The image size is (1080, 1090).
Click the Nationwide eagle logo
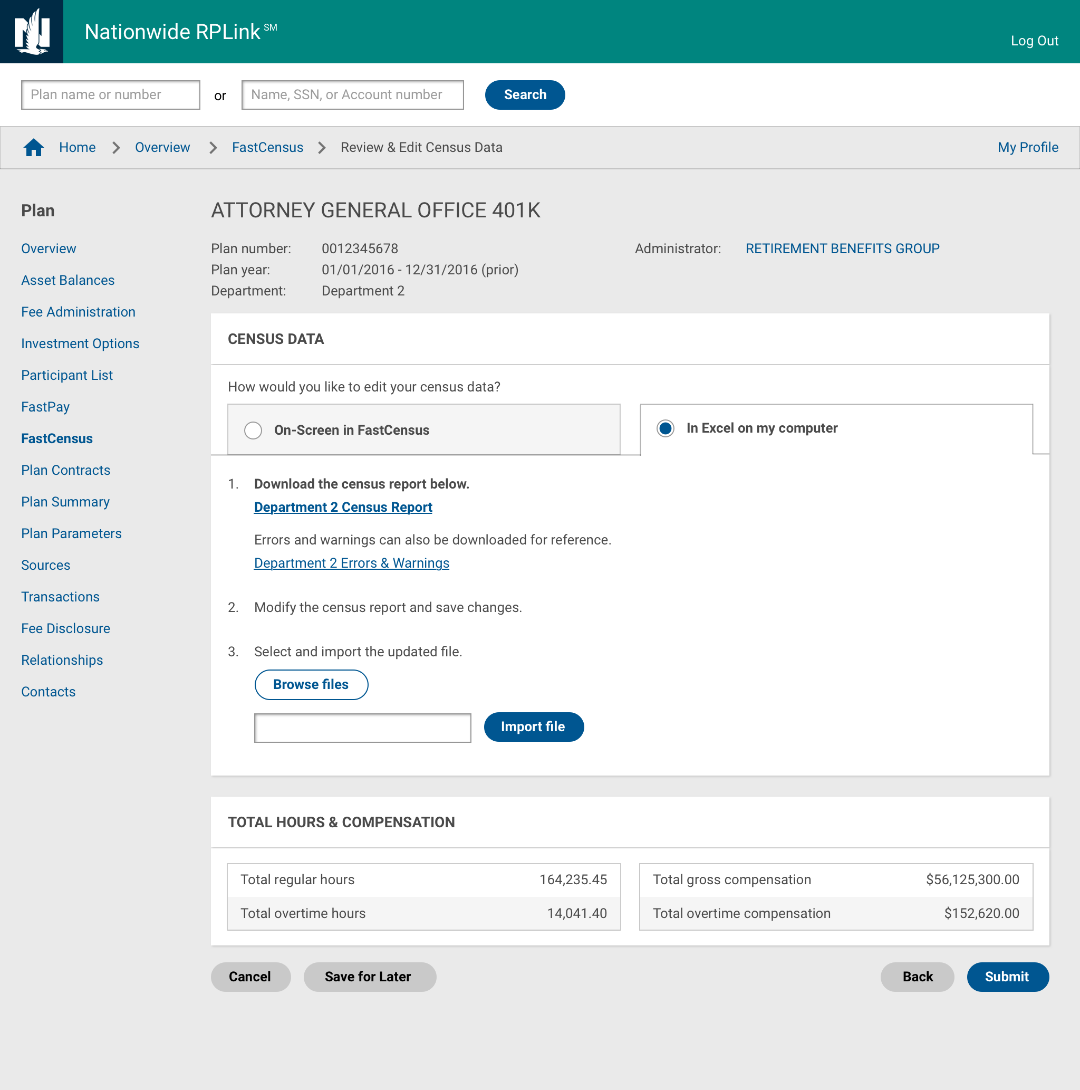32,32
